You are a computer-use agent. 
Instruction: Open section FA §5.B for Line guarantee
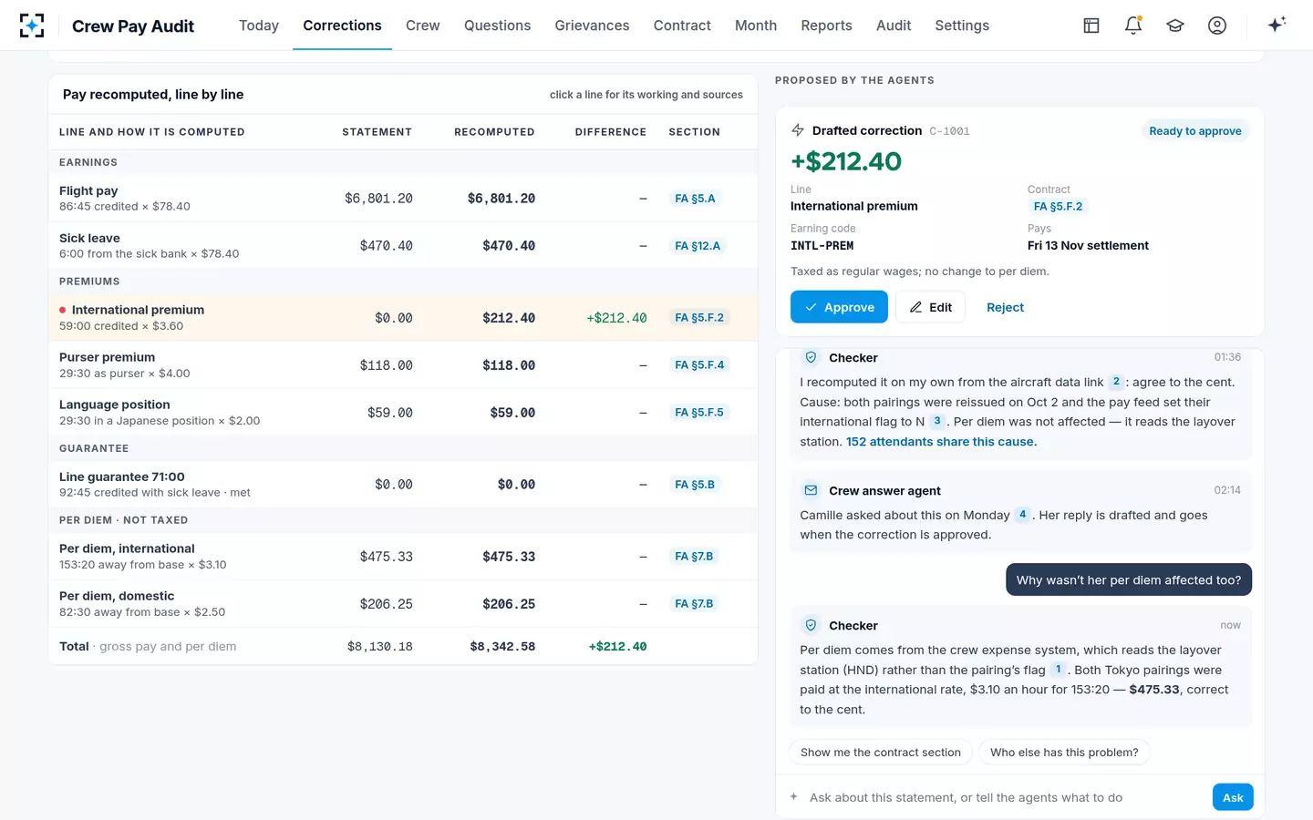tap(695, 485)
